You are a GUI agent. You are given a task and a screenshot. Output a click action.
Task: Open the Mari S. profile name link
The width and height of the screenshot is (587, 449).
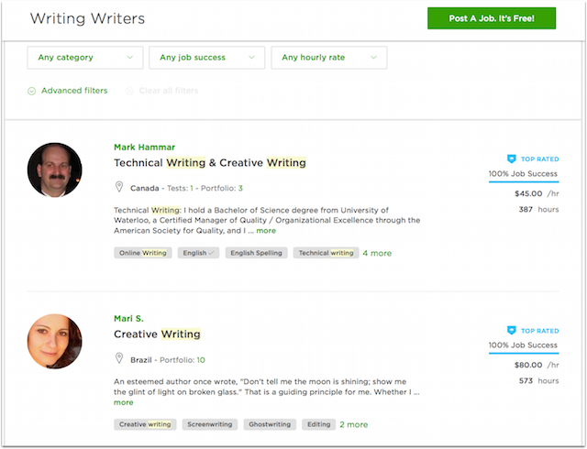(x=128, y=318)
